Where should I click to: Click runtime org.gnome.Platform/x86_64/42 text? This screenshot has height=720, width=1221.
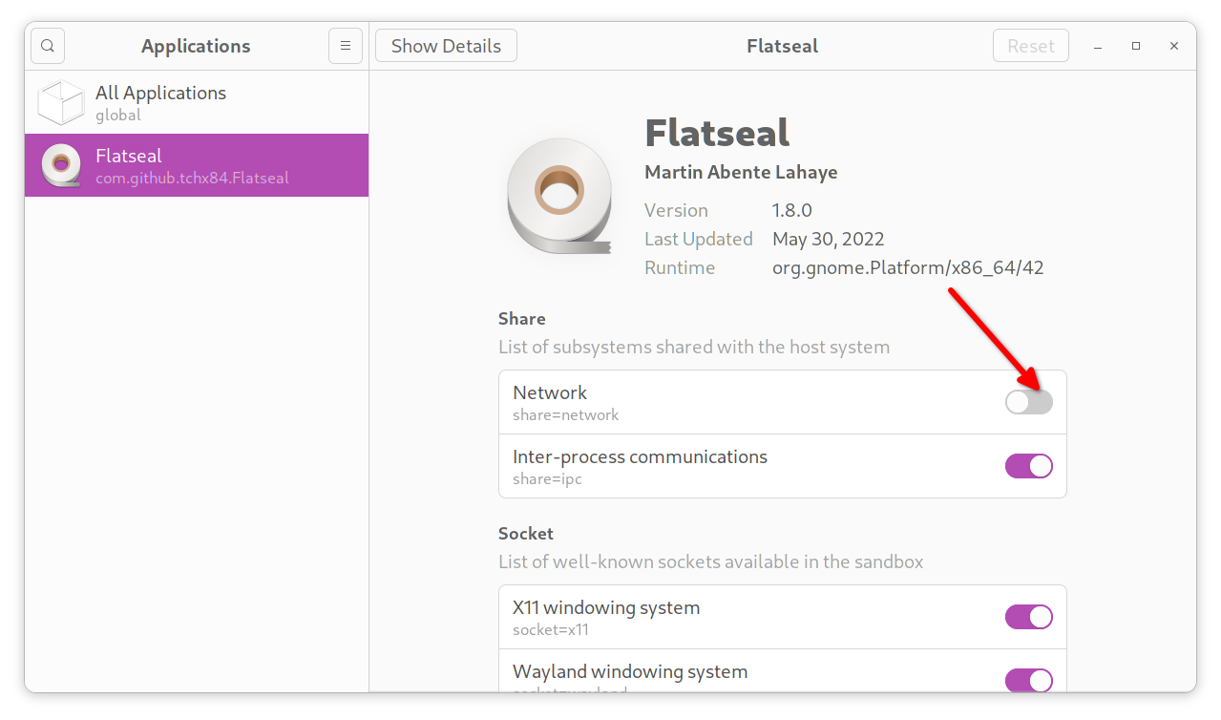click(x=908, y=267)
